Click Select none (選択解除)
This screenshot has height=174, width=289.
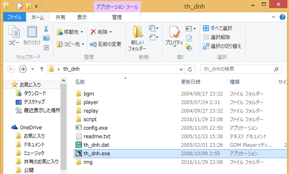click(x=217, y=37)
